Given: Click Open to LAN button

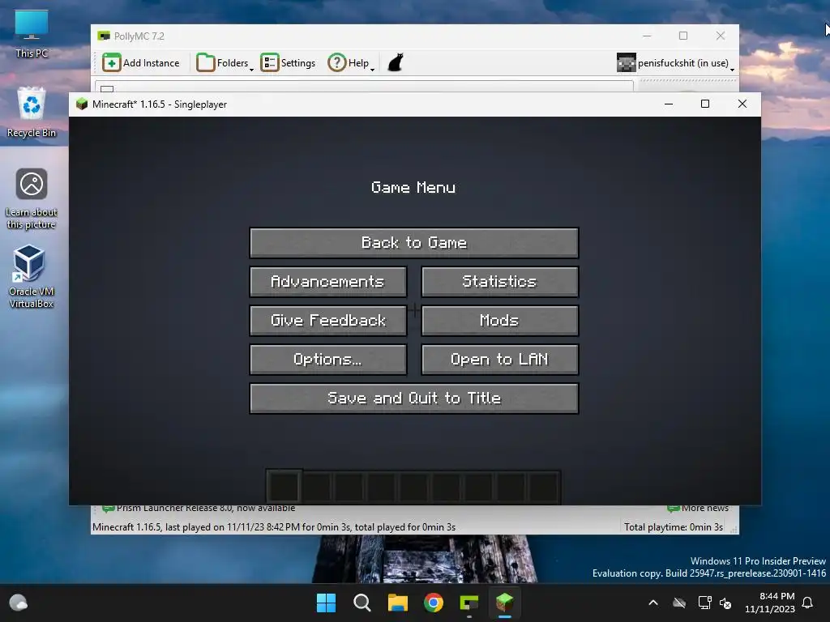Looking at the screenshot, I should 499,360.
